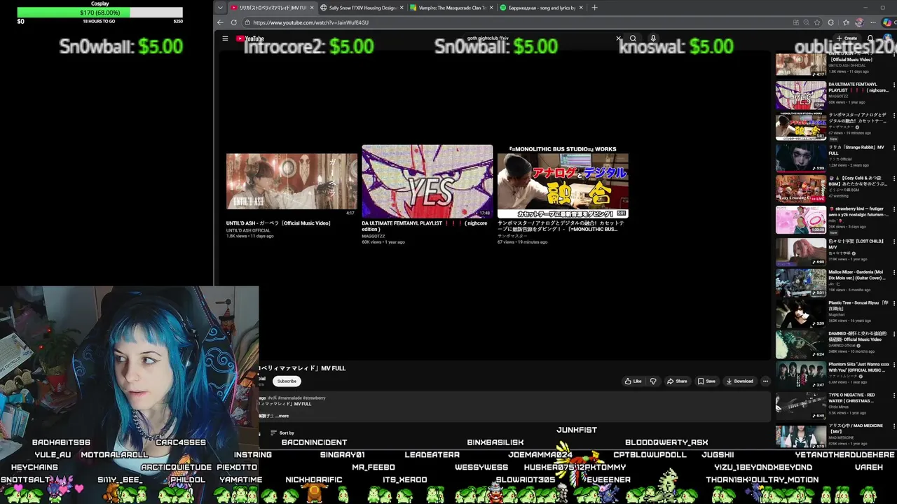Subscribe to the channel
This screenshot has width=897, height=504.
(287, 381)
